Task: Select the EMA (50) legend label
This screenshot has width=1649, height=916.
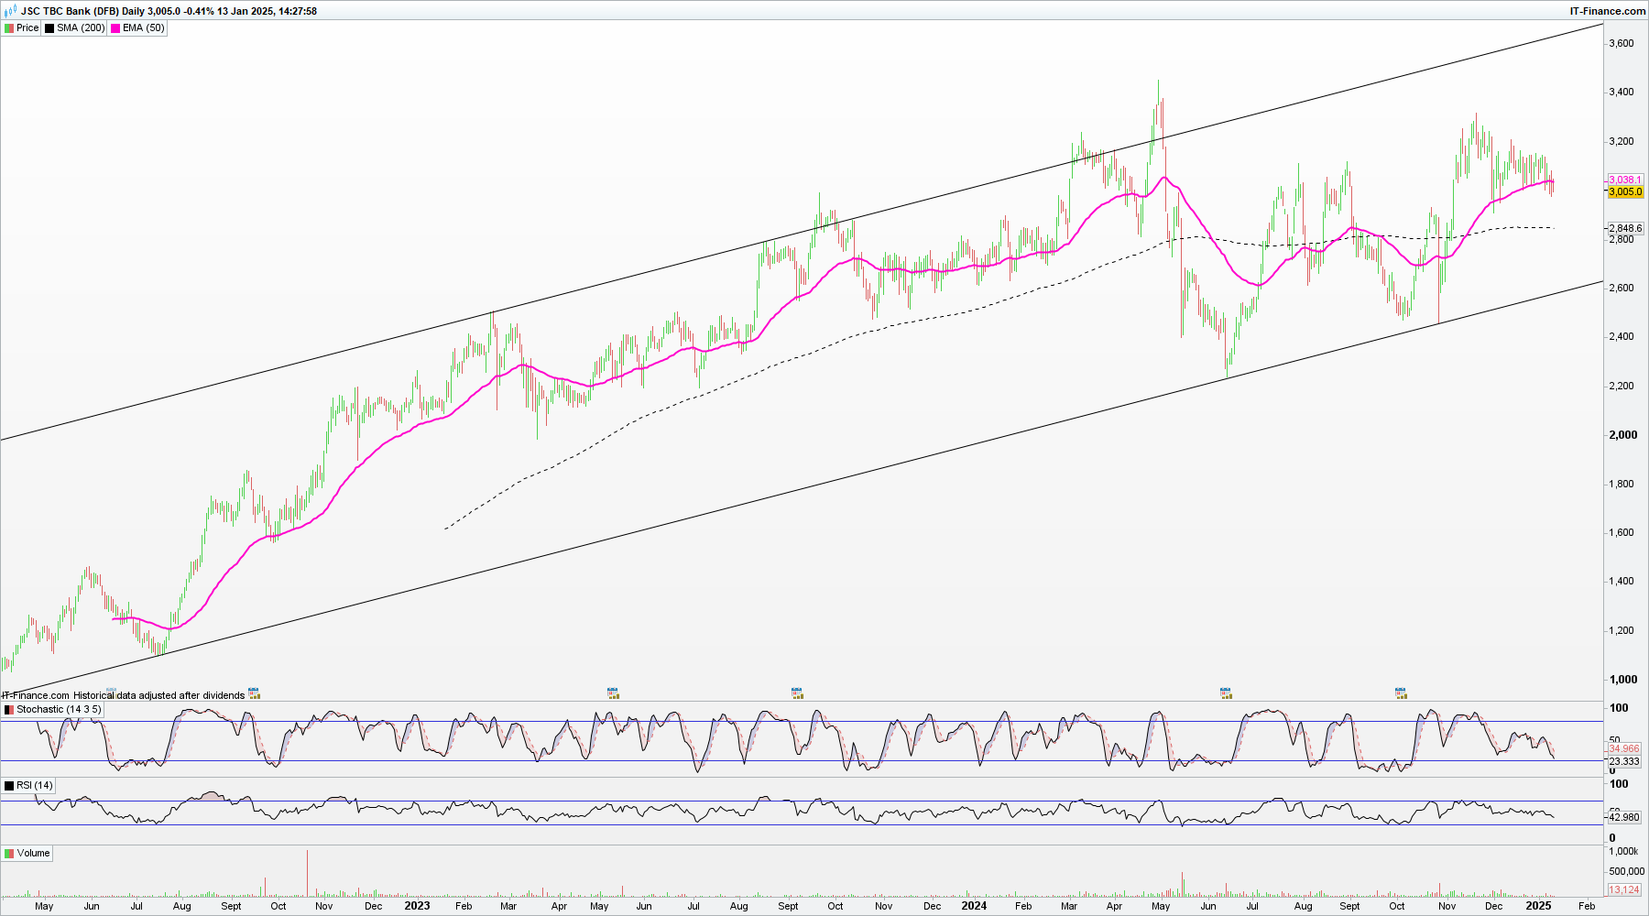Action: 144,28
